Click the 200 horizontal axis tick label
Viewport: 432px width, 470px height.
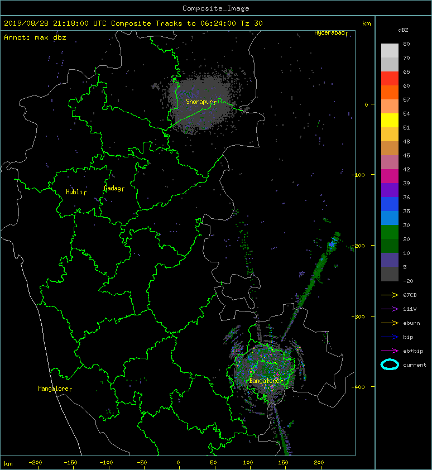(319, 463)
